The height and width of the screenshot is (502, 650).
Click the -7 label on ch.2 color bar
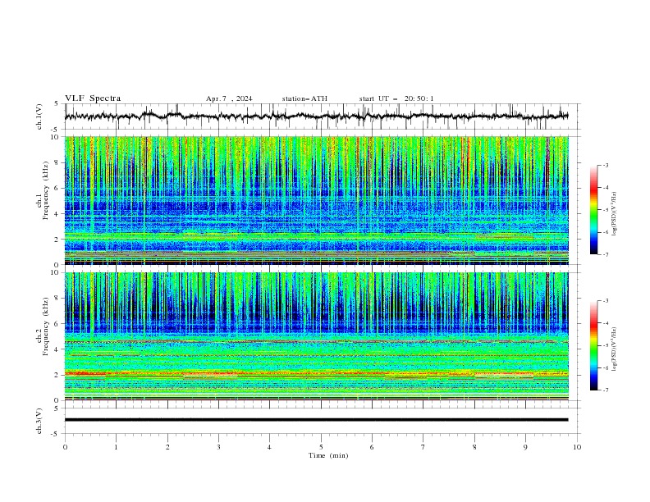tap(606, 390)
